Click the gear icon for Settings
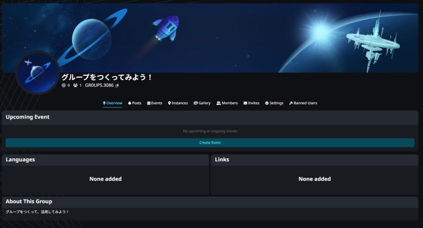The image size is (423, 228). pos(267,103)
